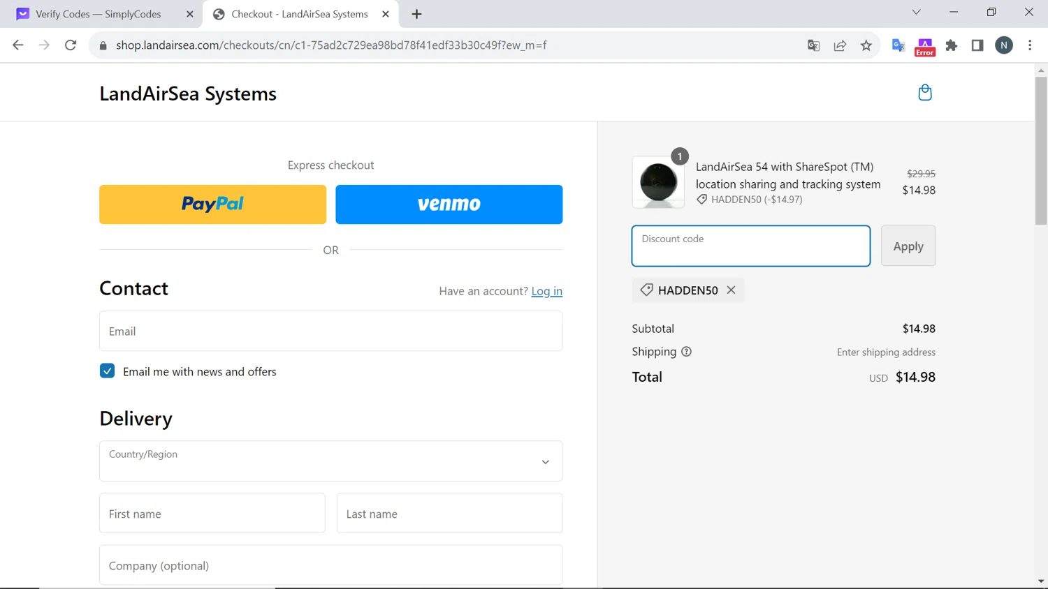Open the Google Translate extension
1048x589 pixels.
(x=898, y=45)
